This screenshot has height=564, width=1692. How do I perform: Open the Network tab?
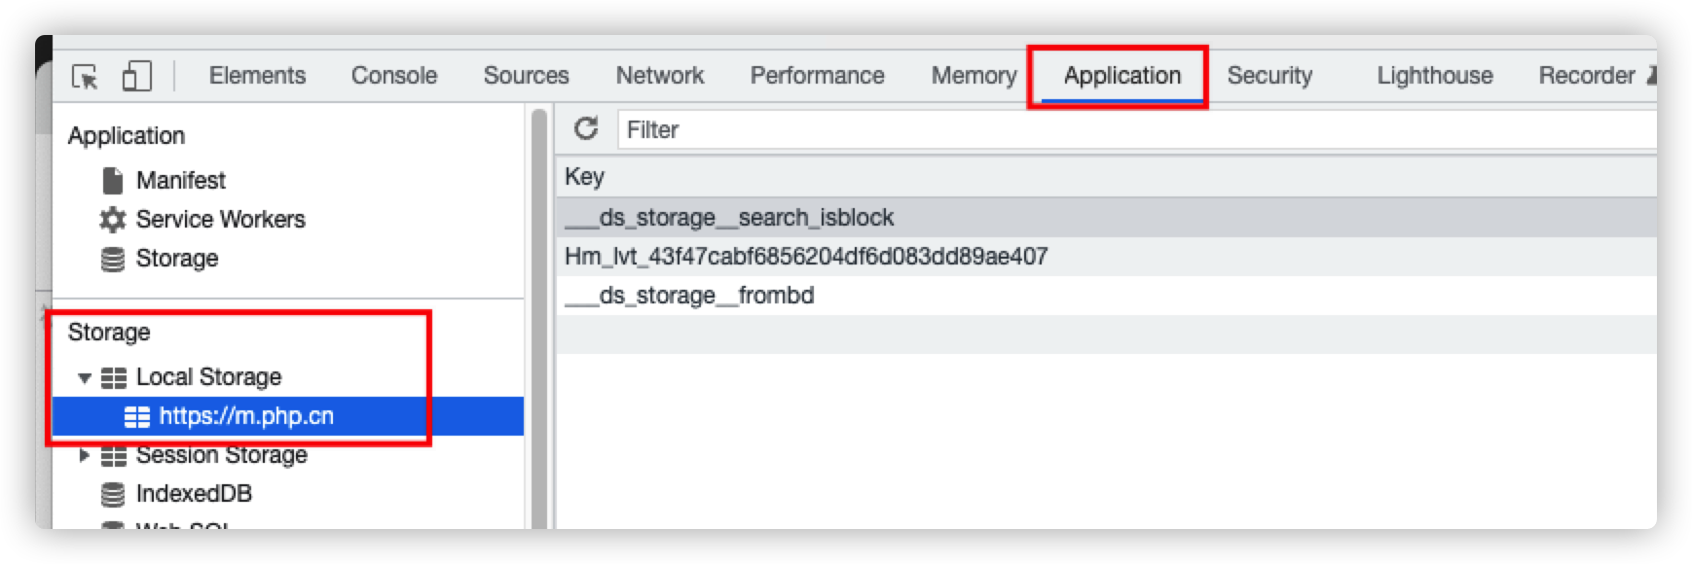point(659,76)
